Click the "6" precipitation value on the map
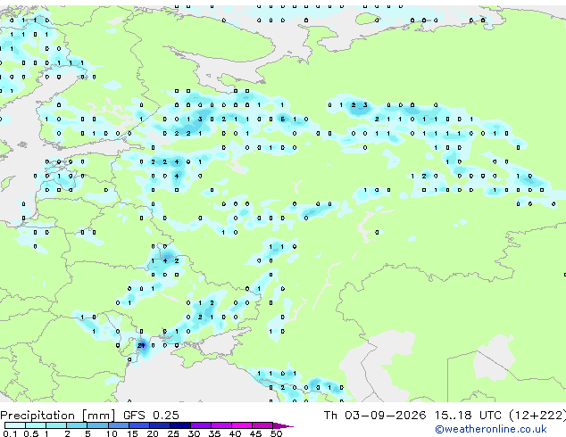Image resolution: width=566 pixels, height=437 pixels. [x=283, y=119]
